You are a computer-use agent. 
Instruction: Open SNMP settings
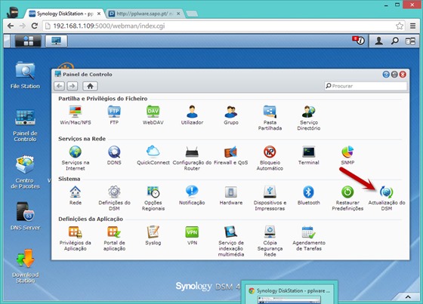point(347,155)
